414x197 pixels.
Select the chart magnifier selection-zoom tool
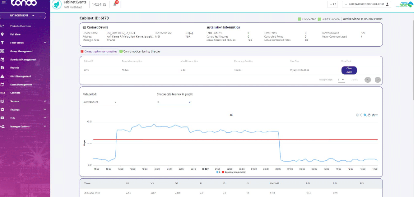(x=365, y=115)
